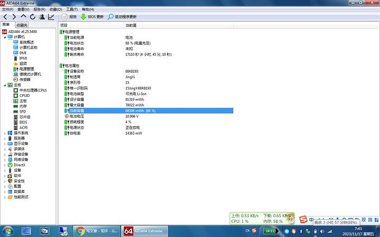This screenshot has height=237, width=380.
Task: Collapse the 计算机 tree branch arrow
Action: click(x=5, y=37)
